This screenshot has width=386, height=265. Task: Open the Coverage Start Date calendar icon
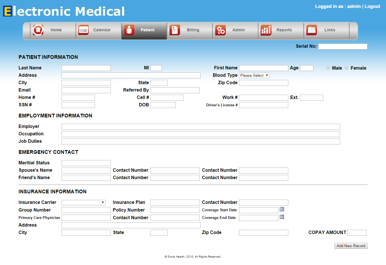pyautogui.click(x=282, y=210)
